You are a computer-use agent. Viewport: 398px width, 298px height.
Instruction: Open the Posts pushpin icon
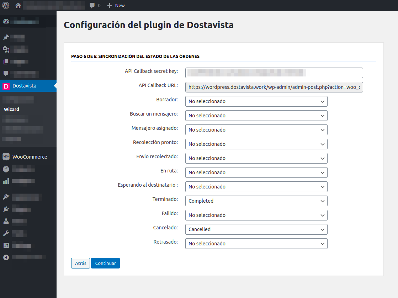(x=6, y=37)
